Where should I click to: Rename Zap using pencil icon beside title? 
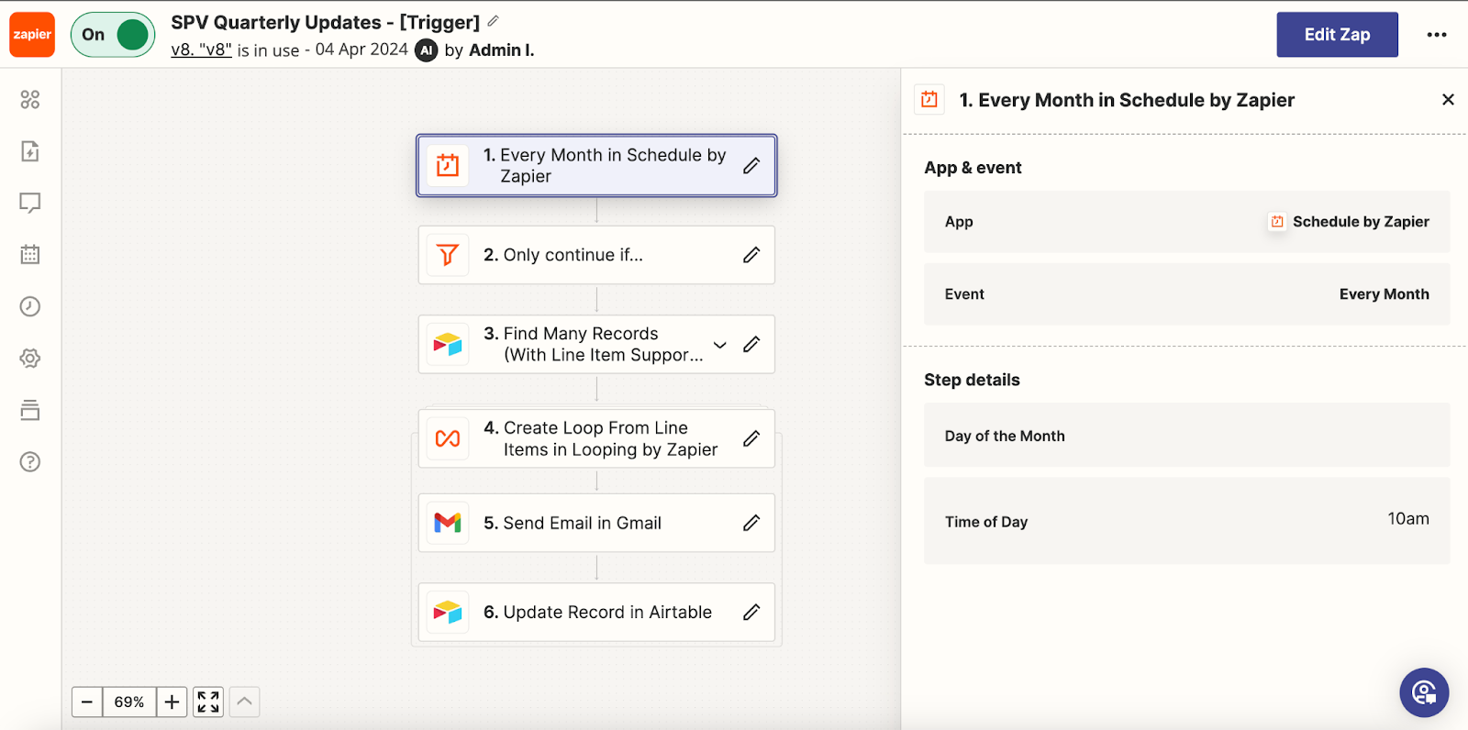click(494, 21)
